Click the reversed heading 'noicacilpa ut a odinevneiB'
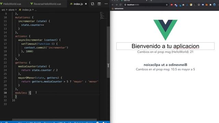Image resolution: width=219 pixels, height=123 pixels. (165, 65)
